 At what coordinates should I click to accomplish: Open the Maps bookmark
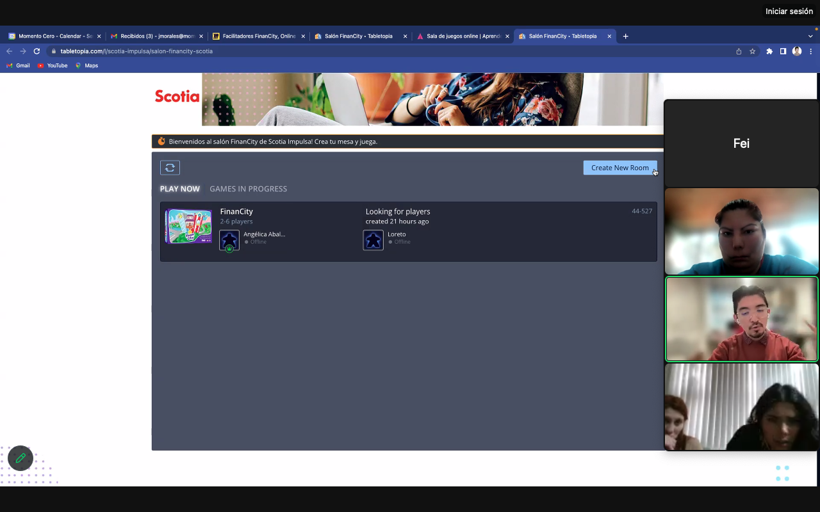tap(86, 65)
